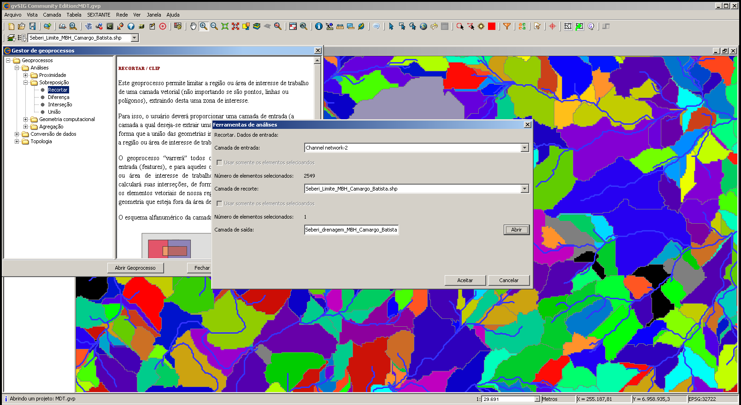Click the Camada de saída text field
The width and height of the screenshot is (741, 405).
[351, 230]
